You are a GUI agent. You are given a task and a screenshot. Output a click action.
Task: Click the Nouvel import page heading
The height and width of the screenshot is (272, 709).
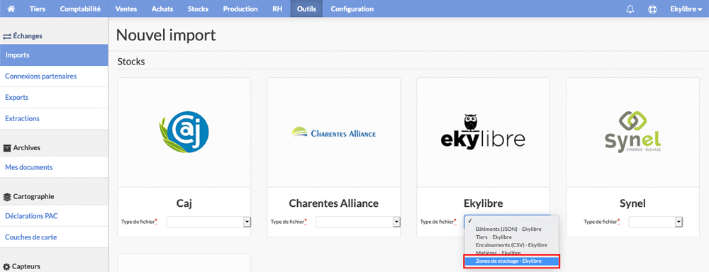pos(166,35)
